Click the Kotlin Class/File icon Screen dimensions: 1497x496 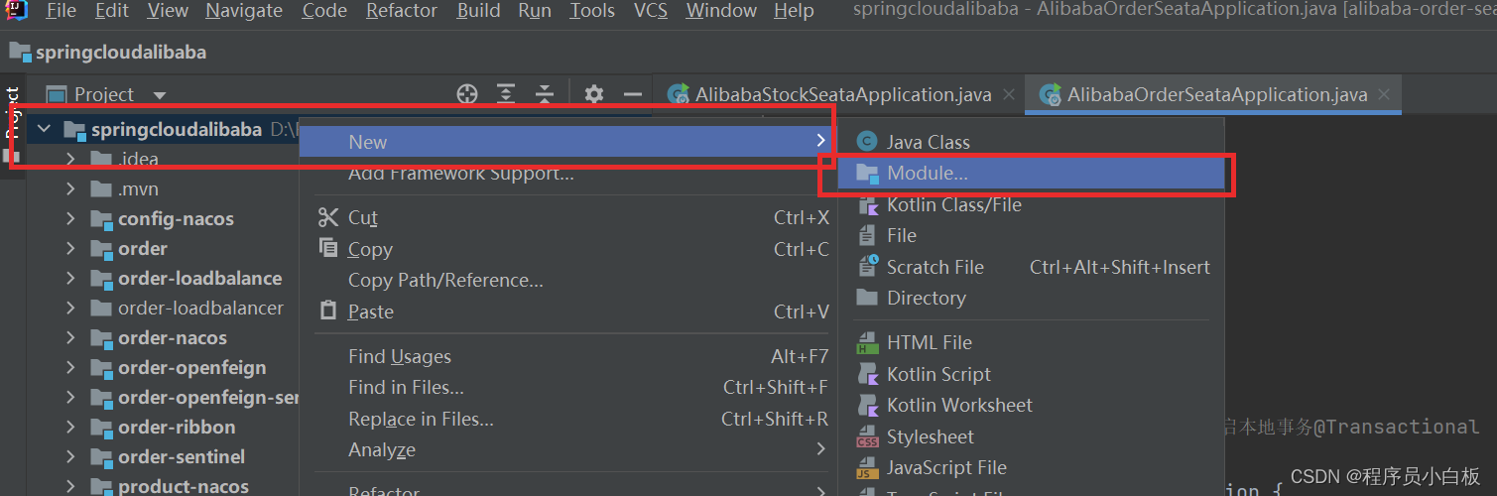(x=868, y=205)
